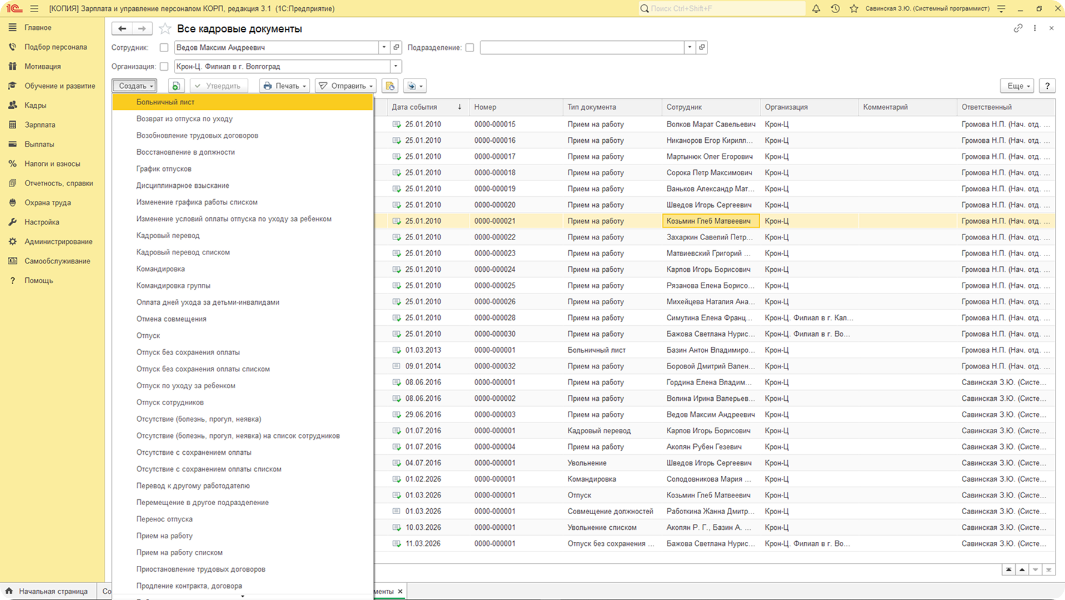The image size is (1065, 600).
Task: Select Больничный лист from the create menu
Action: (166, 103)
